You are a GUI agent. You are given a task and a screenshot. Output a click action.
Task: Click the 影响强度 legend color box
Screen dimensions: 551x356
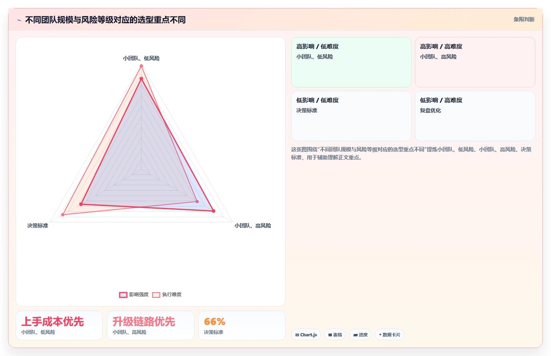[x=123, y=295]
